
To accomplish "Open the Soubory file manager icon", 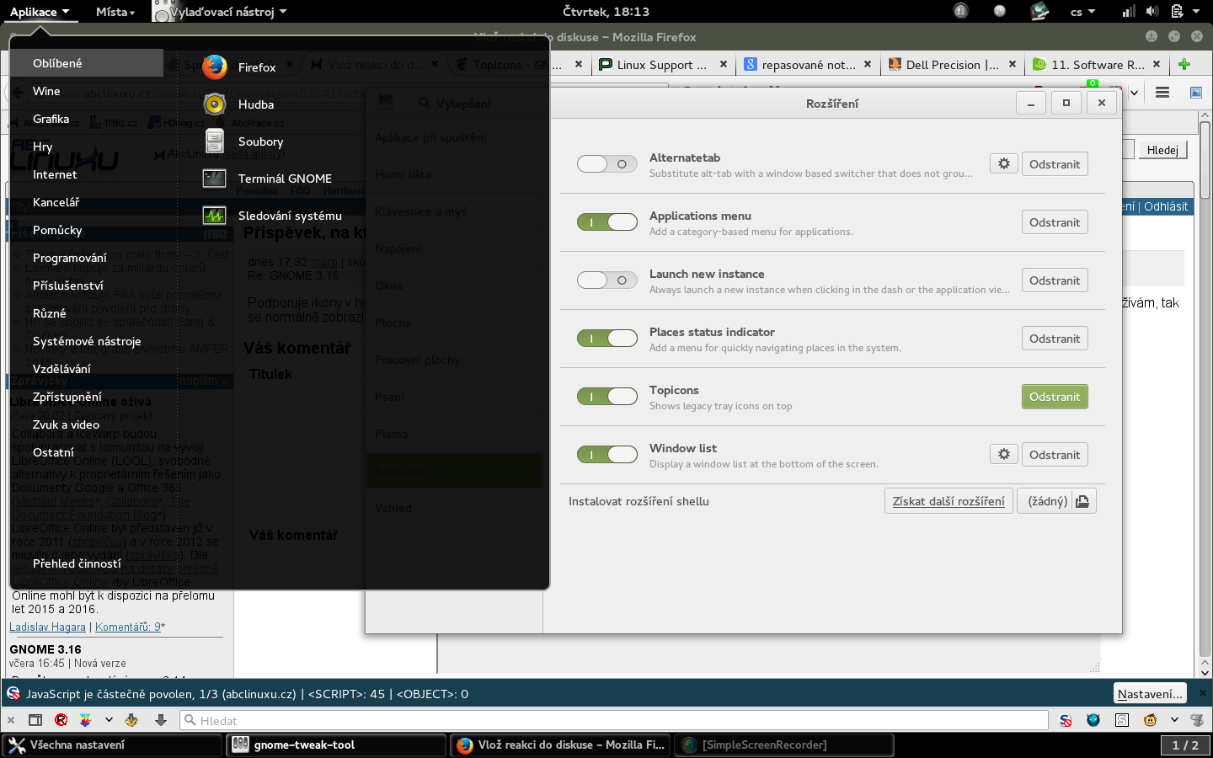I will click(x=215, y=141).
